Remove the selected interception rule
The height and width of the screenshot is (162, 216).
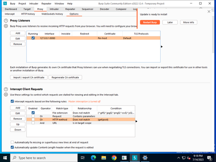click(18, 119)
